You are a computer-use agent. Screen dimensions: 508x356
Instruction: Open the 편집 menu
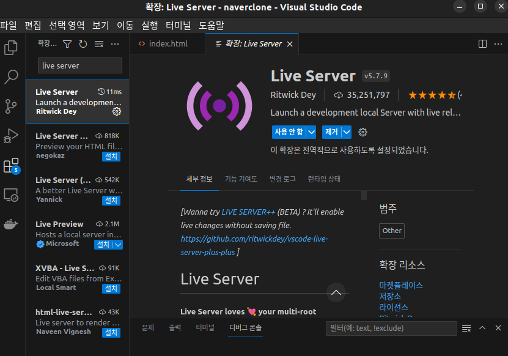(x=33, y=25)
